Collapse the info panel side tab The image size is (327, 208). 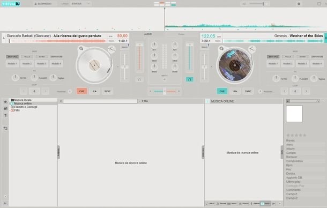282,152
